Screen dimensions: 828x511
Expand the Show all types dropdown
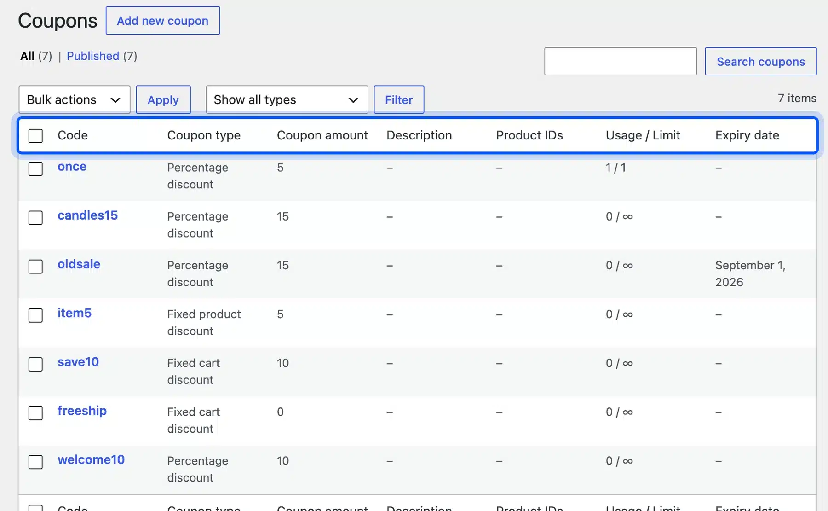coord(287,99)
